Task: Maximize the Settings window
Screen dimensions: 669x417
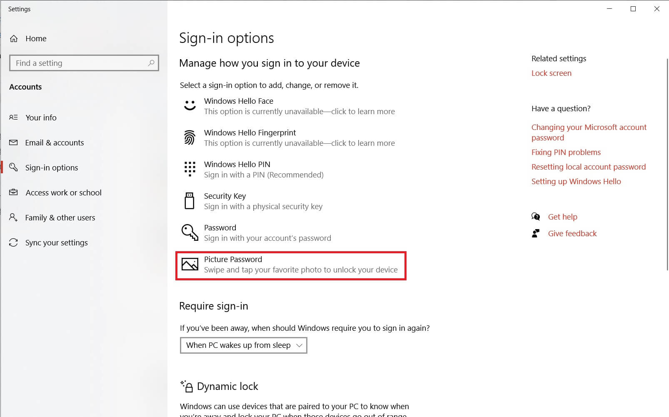Action: point(633,9)
